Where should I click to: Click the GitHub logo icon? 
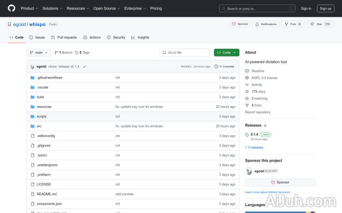11,8
